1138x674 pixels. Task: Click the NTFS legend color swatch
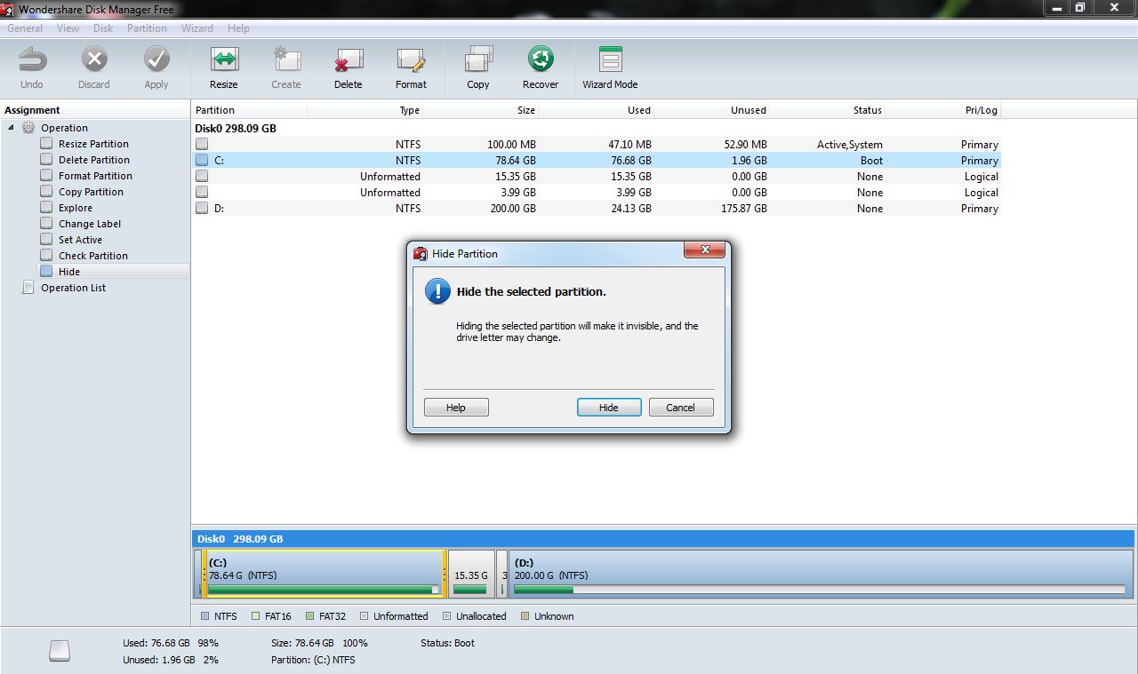(204, 616)
